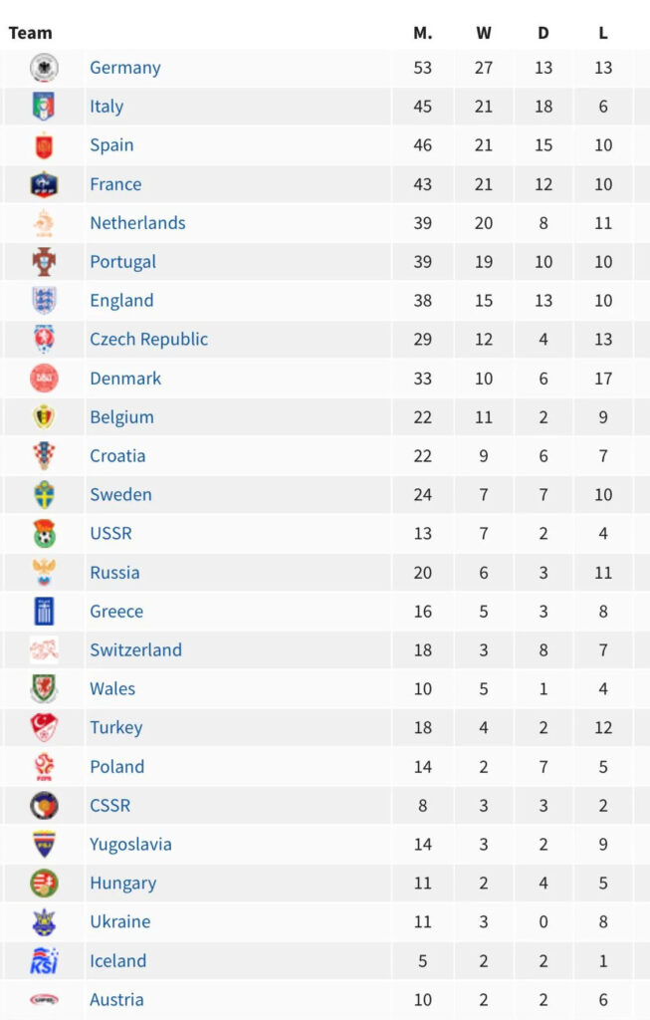
Task: Click the Team column header
Action: pyautogui.click(x=30, y=33)
